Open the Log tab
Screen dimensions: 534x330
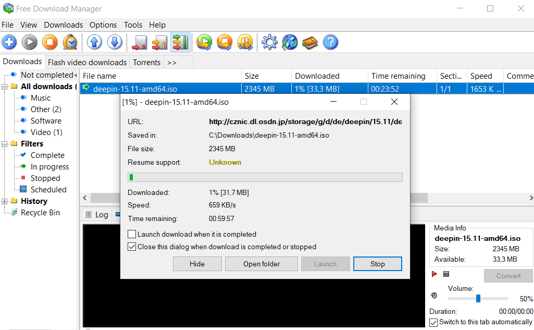coord(97,214)
